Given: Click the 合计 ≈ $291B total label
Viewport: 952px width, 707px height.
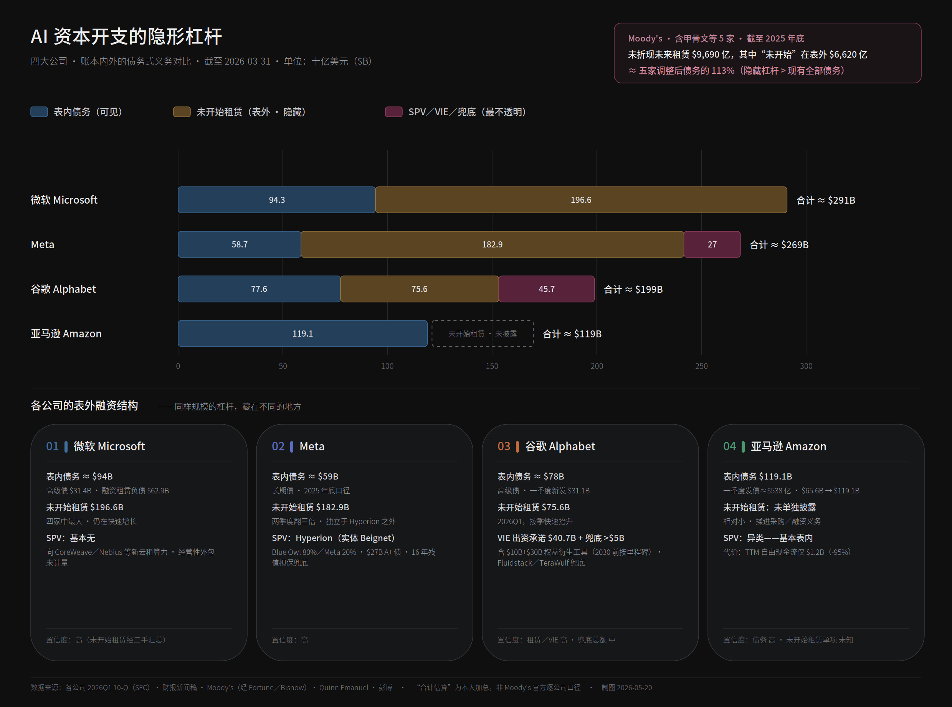Looking at the screenshot, I should click(826, 200).
